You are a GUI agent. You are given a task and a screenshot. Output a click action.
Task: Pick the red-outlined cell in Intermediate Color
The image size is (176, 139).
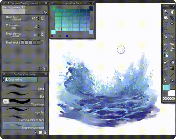pyautogui.click(x=60, y=29)
